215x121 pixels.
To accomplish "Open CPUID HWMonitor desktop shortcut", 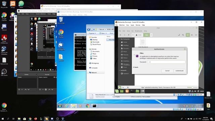I will [x=4, y=39].
